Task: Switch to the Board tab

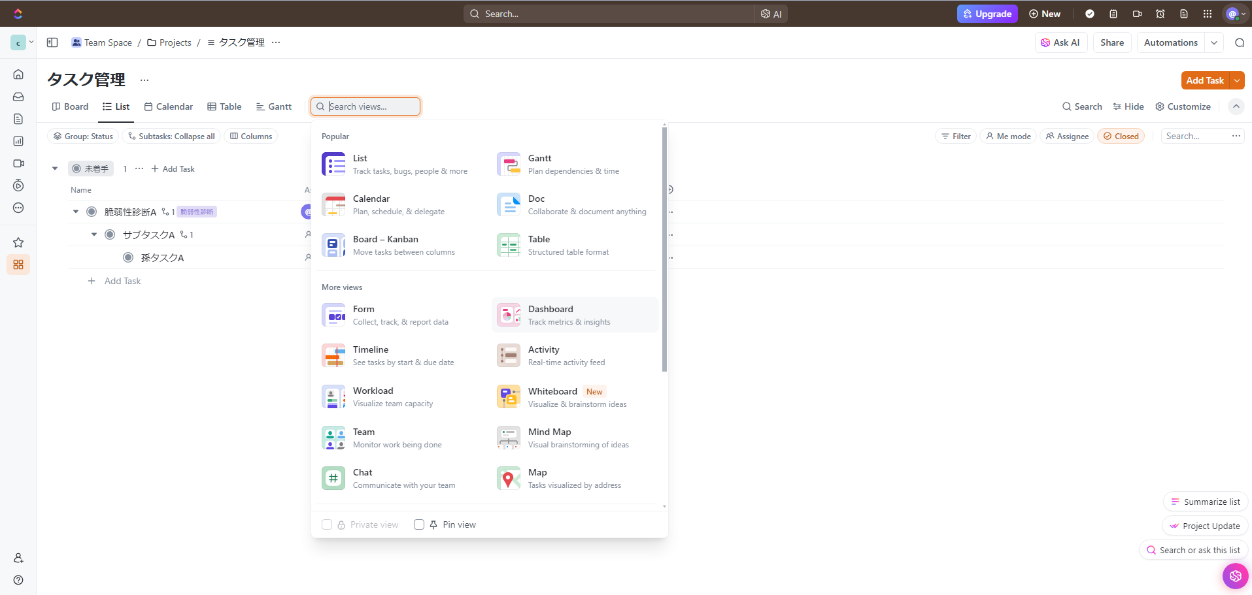Action: [70, 106]
